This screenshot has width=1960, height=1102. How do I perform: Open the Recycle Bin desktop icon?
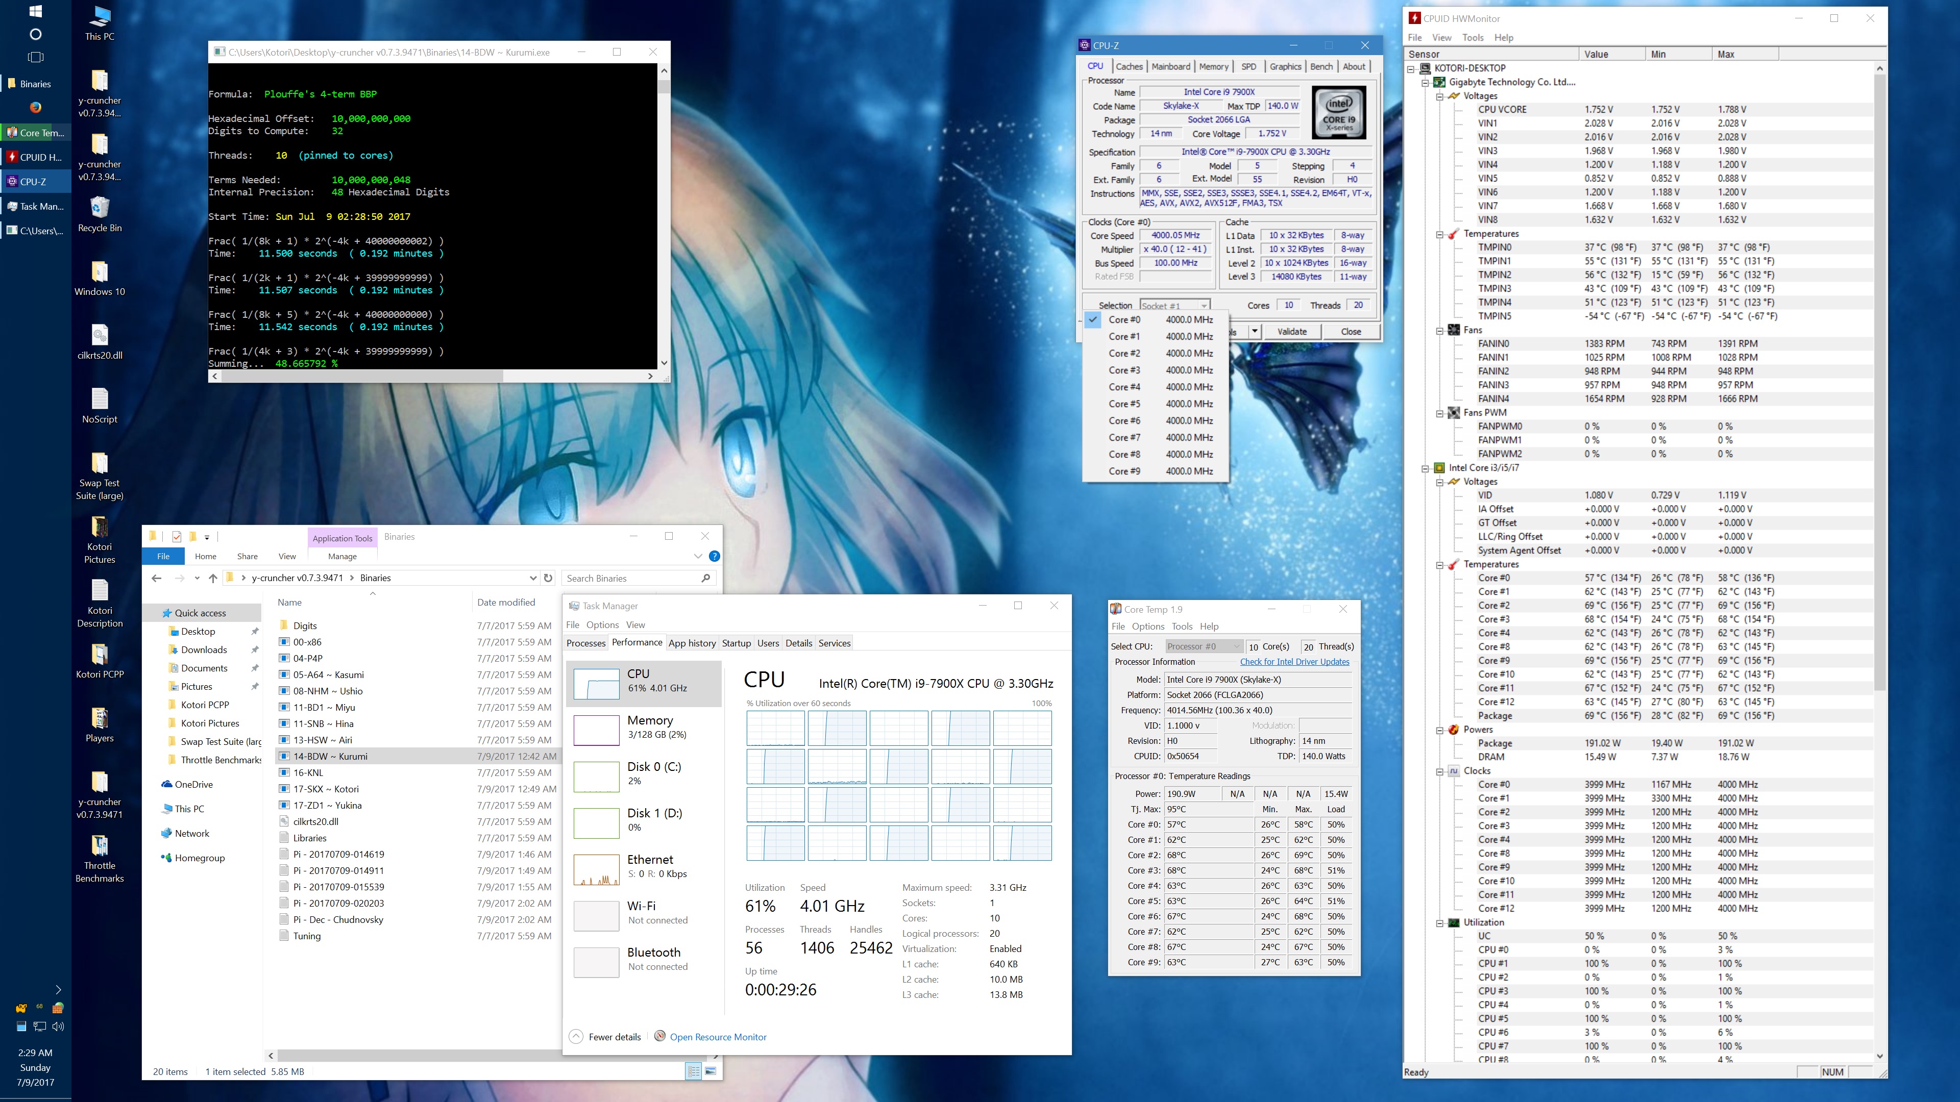tap(100, 208)
